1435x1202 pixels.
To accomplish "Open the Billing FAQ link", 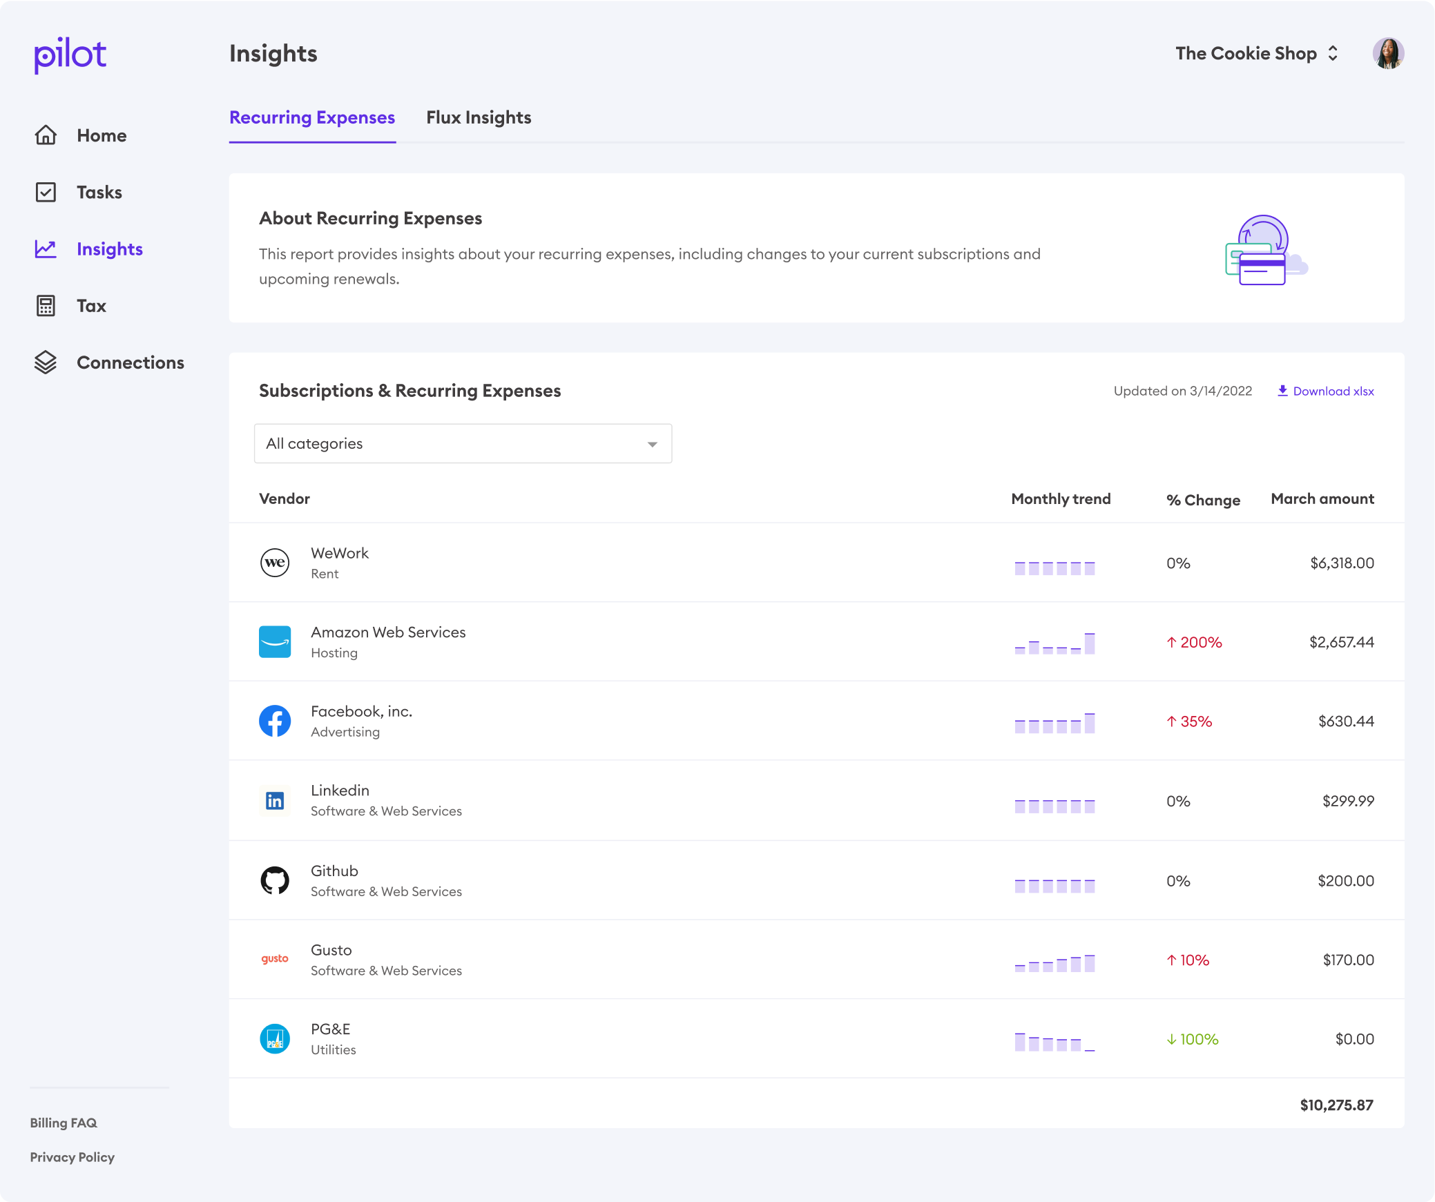I will (x=64, y=1123).
